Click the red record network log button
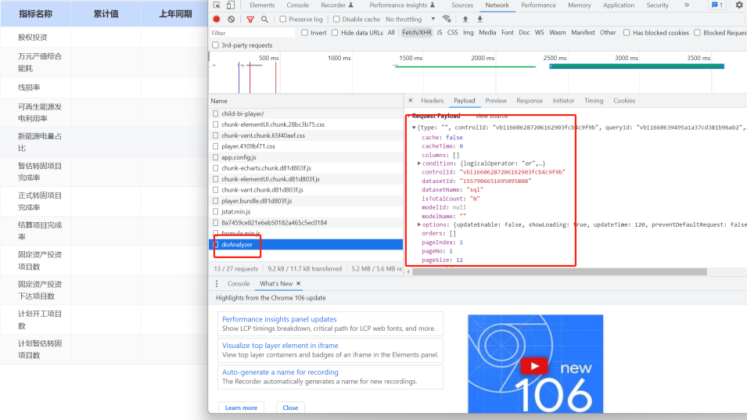 (x=217, y=19)
